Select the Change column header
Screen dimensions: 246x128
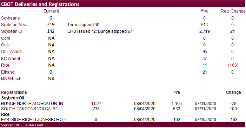[x=233, y=92]
